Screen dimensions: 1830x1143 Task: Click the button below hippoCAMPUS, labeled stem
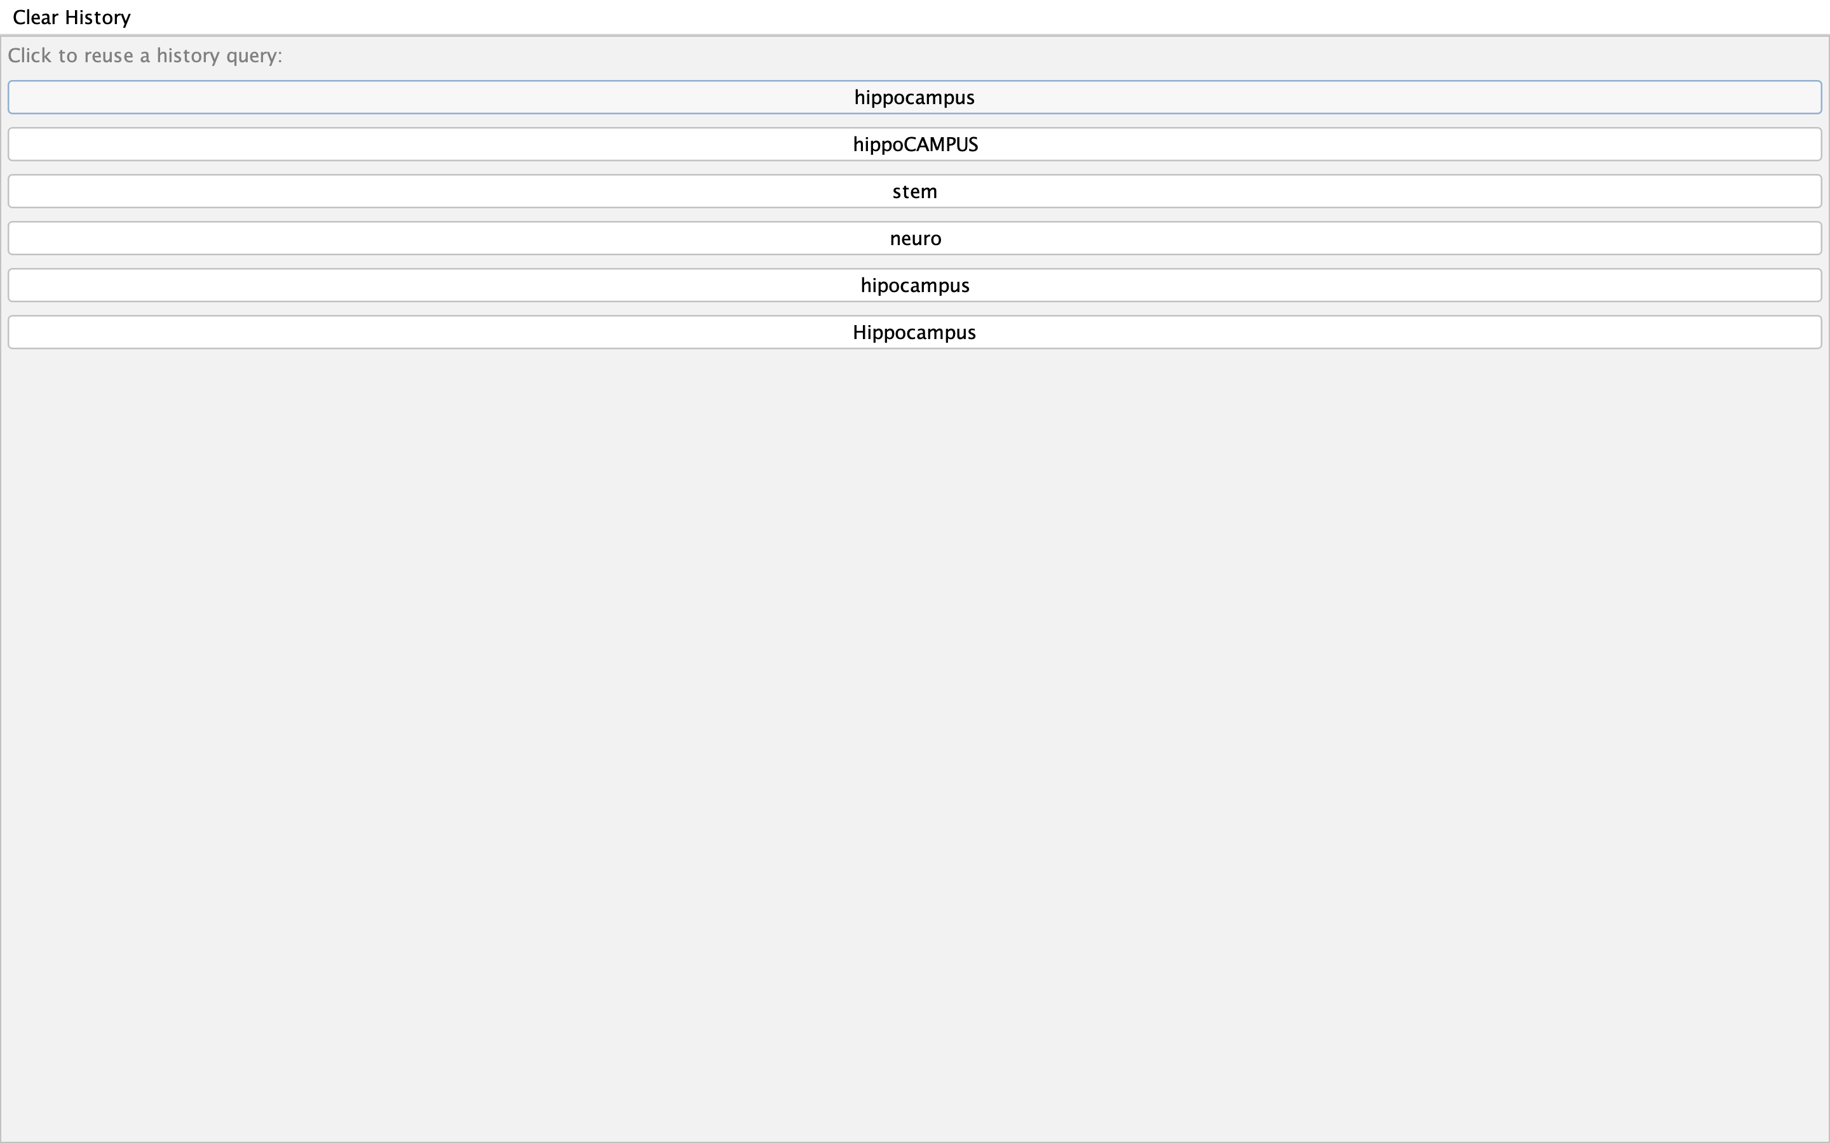coord(914,191)
